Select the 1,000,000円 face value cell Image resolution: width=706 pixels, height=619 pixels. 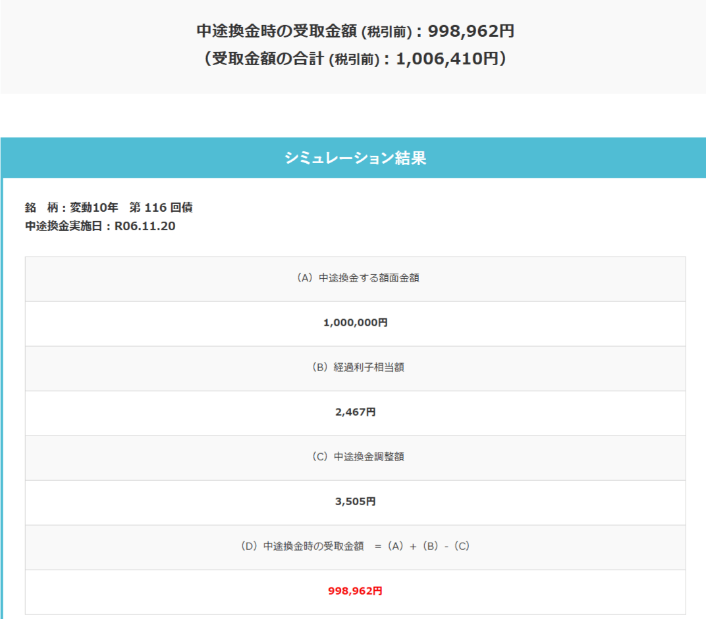[x=355, y=323]
